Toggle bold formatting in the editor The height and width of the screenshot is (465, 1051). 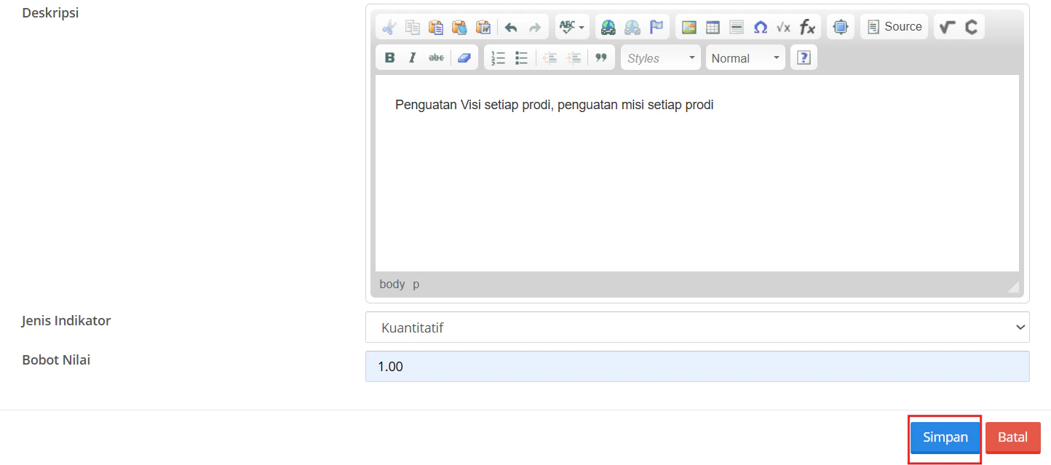389,57
